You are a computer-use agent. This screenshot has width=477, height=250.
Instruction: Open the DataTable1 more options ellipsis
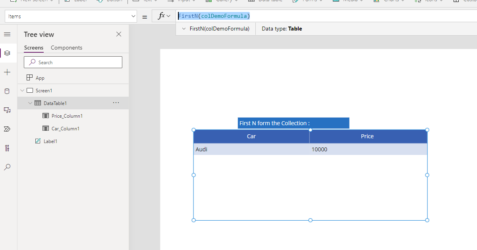116,103
